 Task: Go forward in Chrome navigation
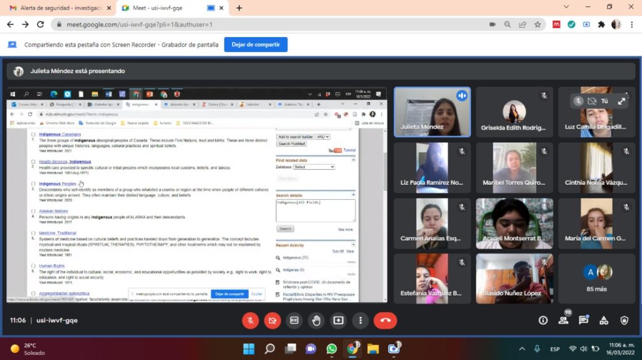[25, 24]
